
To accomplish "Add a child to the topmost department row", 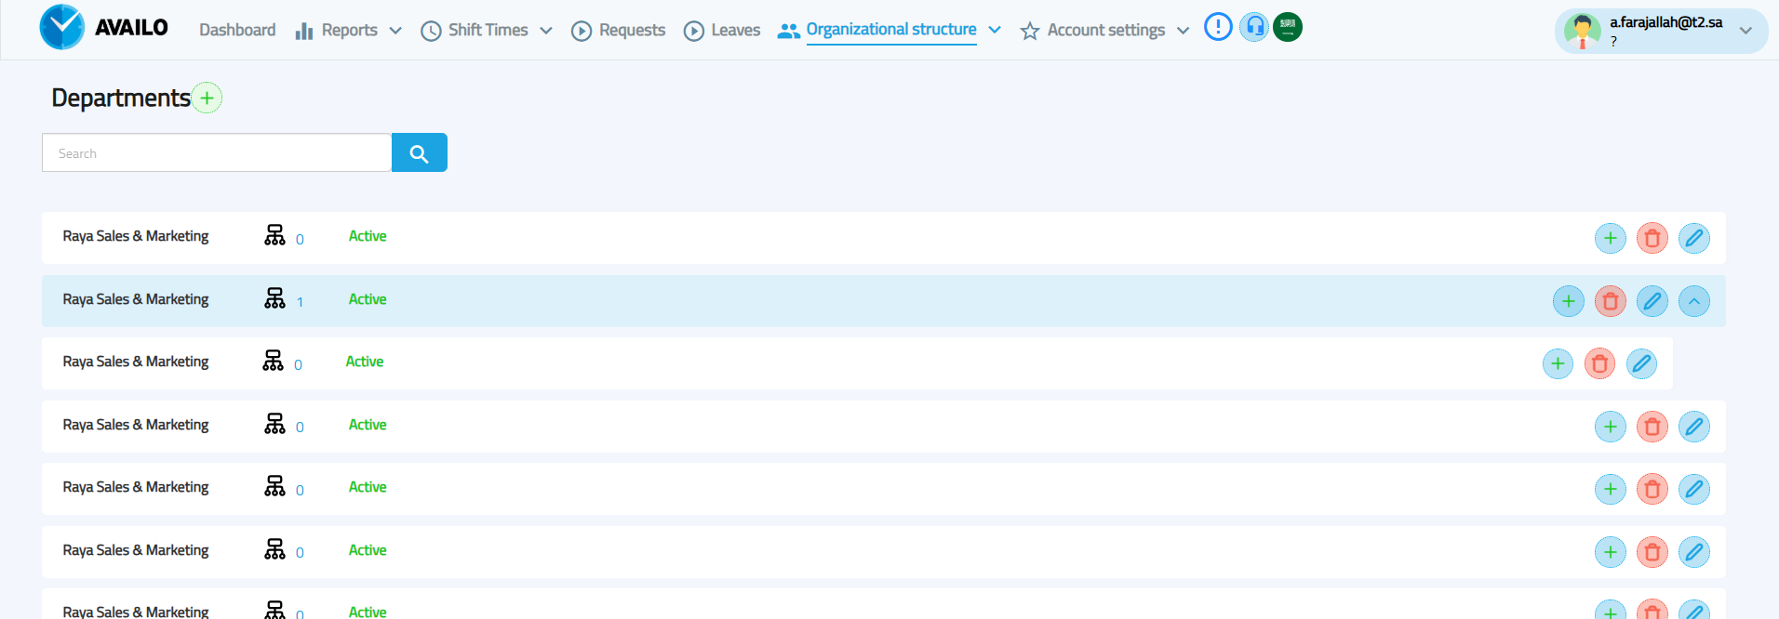I will click(x=1611, y=239).
